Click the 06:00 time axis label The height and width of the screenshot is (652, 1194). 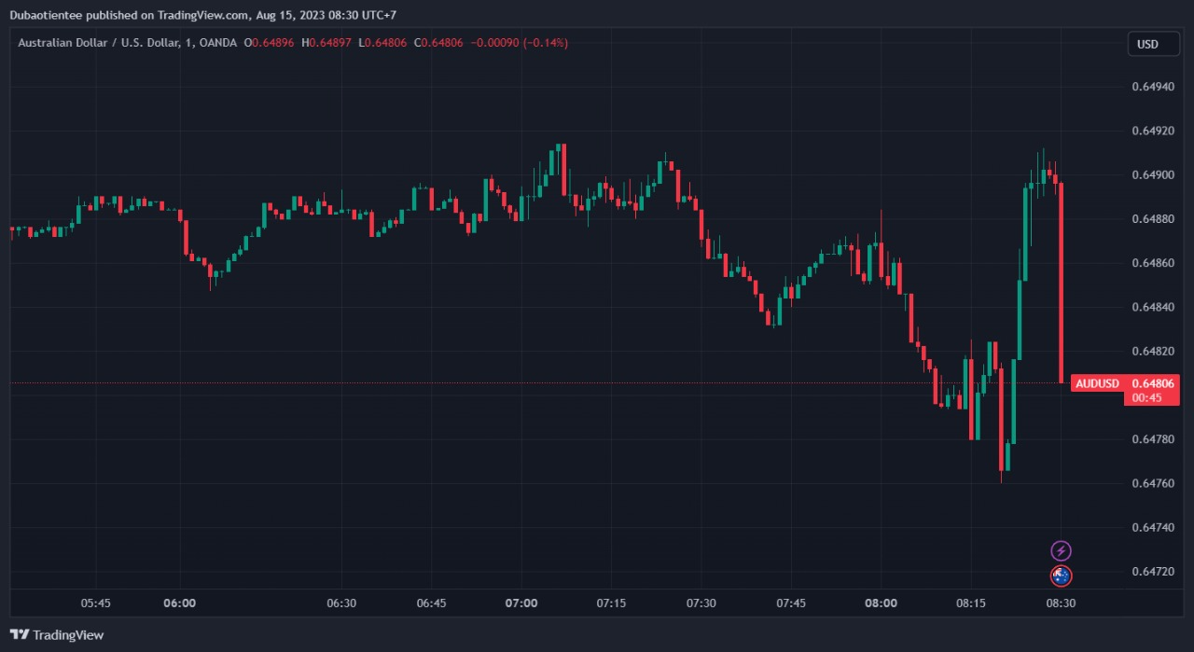point(179,603)
